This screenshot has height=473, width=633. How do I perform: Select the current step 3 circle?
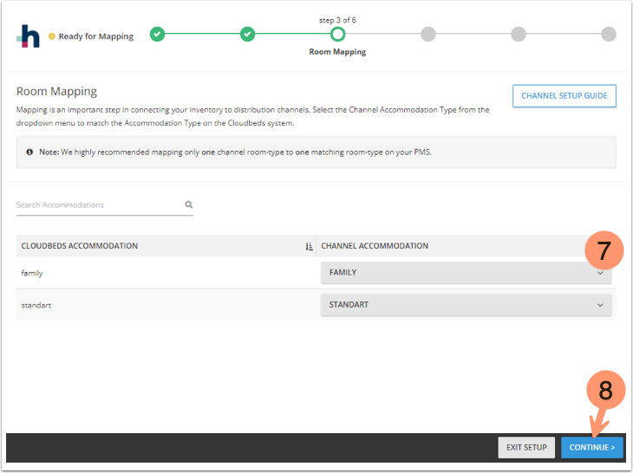coord(337,35)
